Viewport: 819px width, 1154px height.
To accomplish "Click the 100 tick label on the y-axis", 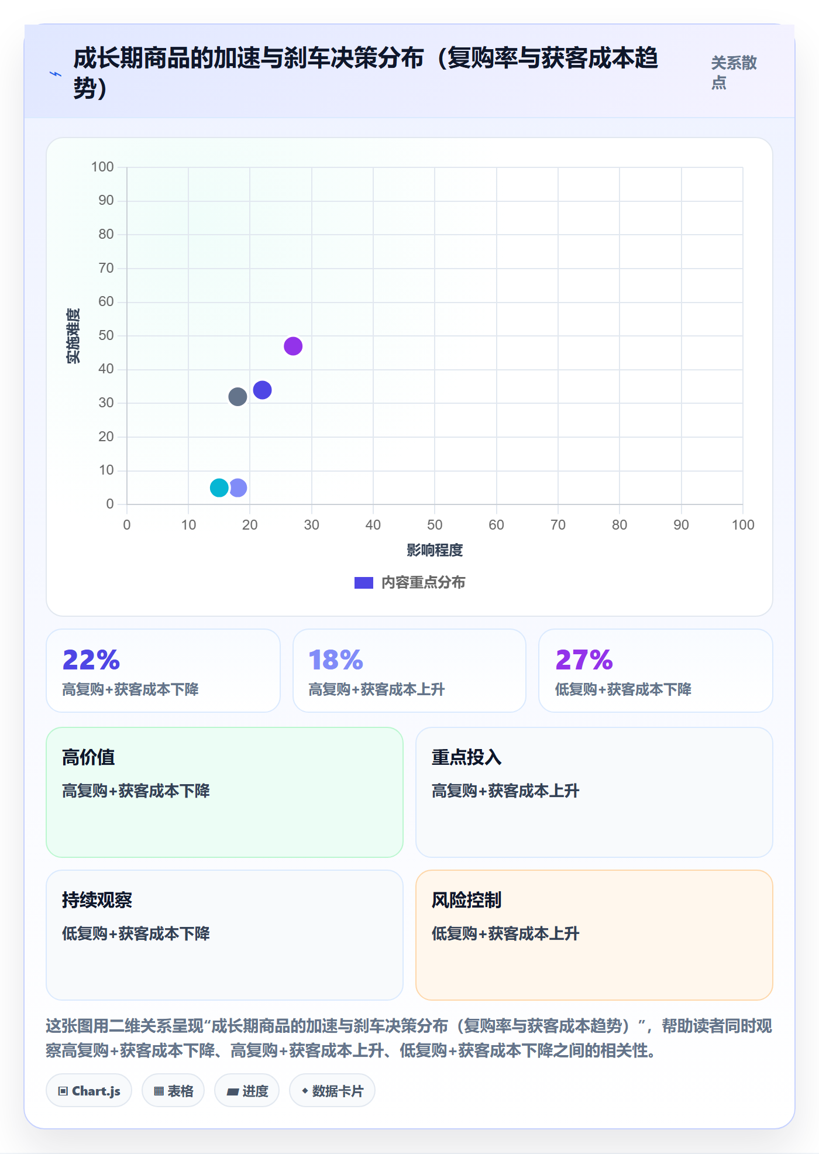I will click(x=102, y=167).
